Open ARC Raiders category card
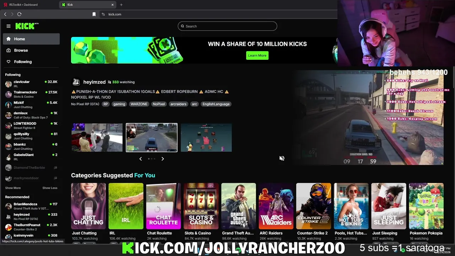455x256 pixels. 276,206
